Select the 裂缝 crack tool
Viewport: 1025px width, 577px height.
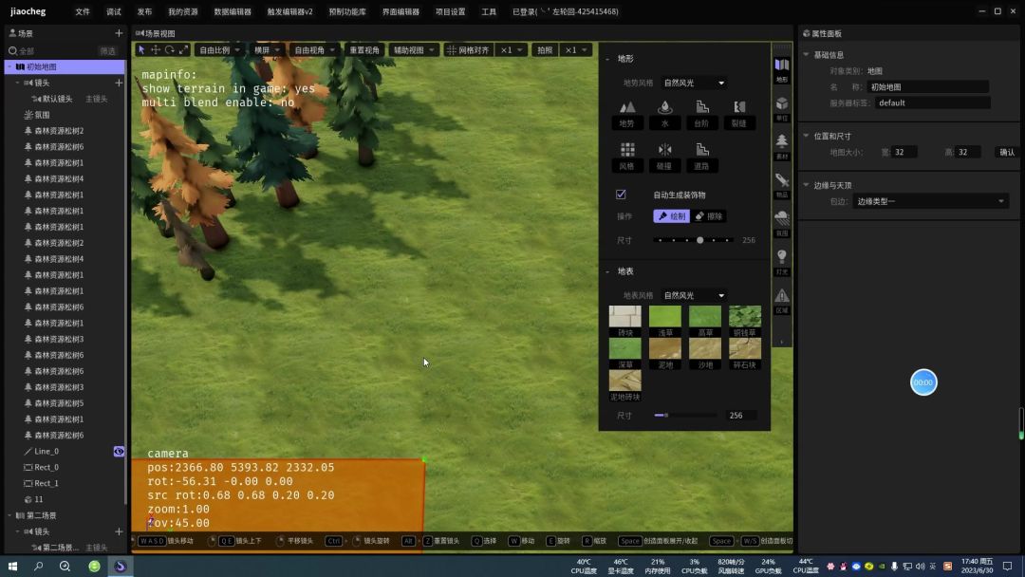pyautogui.click(x=739, y=114)
